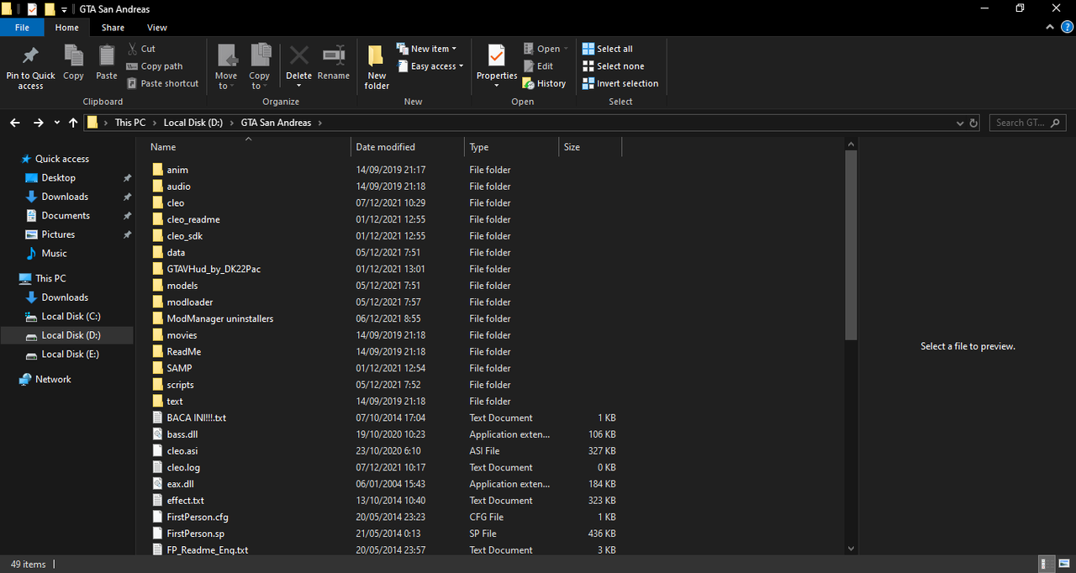Open the New item dropdown
This screenshot has height=573, width=1076.
point(426,49)
